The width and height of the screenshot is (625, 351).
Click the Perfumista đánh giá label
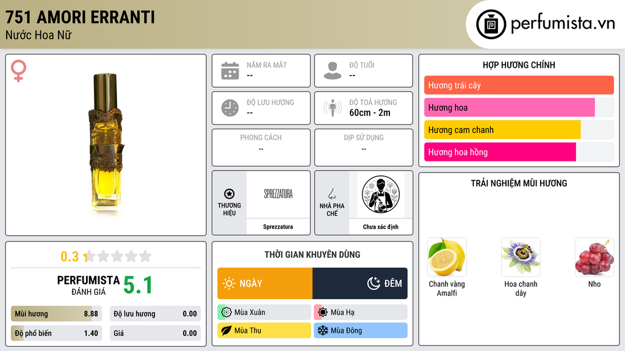[x=89, y=285]
